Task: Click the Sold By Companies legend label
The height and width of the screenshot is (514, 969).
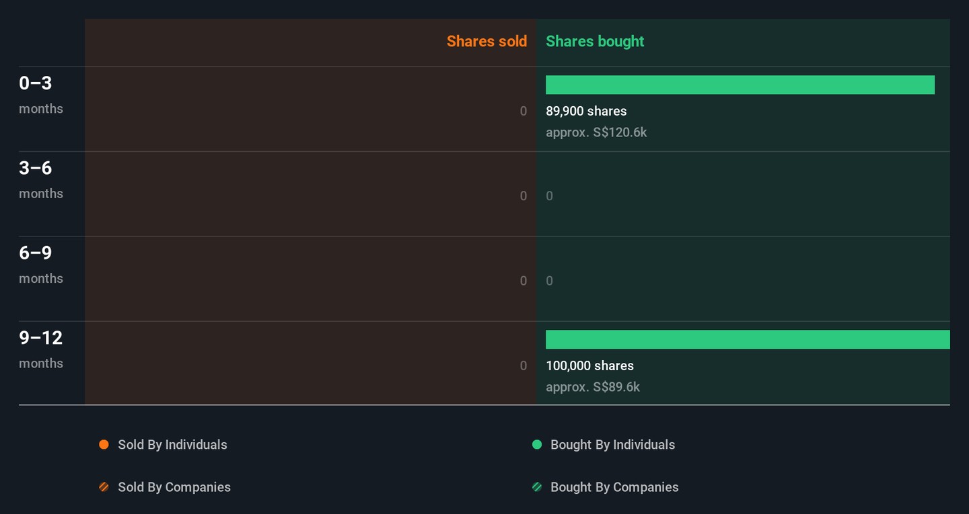Action: pyautogui.click(x=174, y=487)
